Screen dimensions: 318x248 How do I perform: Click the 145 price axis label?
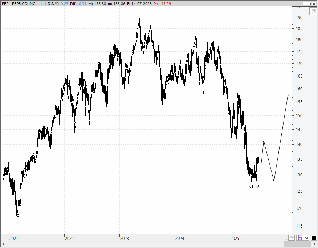(x=299, y=130)
